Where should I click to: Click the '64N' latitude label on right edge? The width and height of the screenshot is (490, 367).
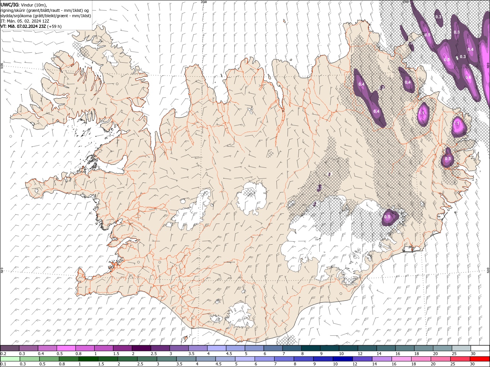click(x=488, y=270)
